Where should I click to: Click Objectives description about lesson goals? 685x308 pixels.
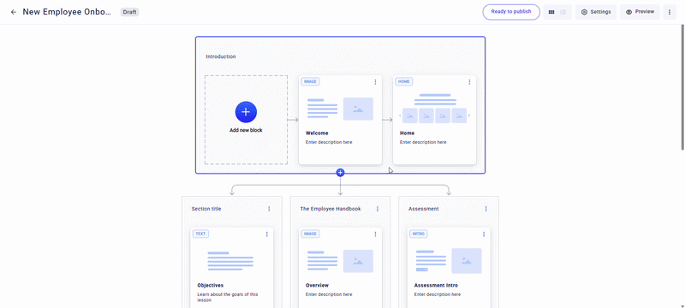228,297
